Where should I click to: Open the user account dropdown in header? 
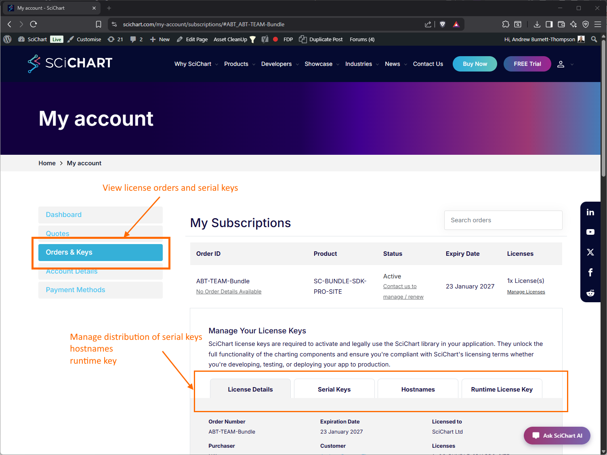pos(565,64)
